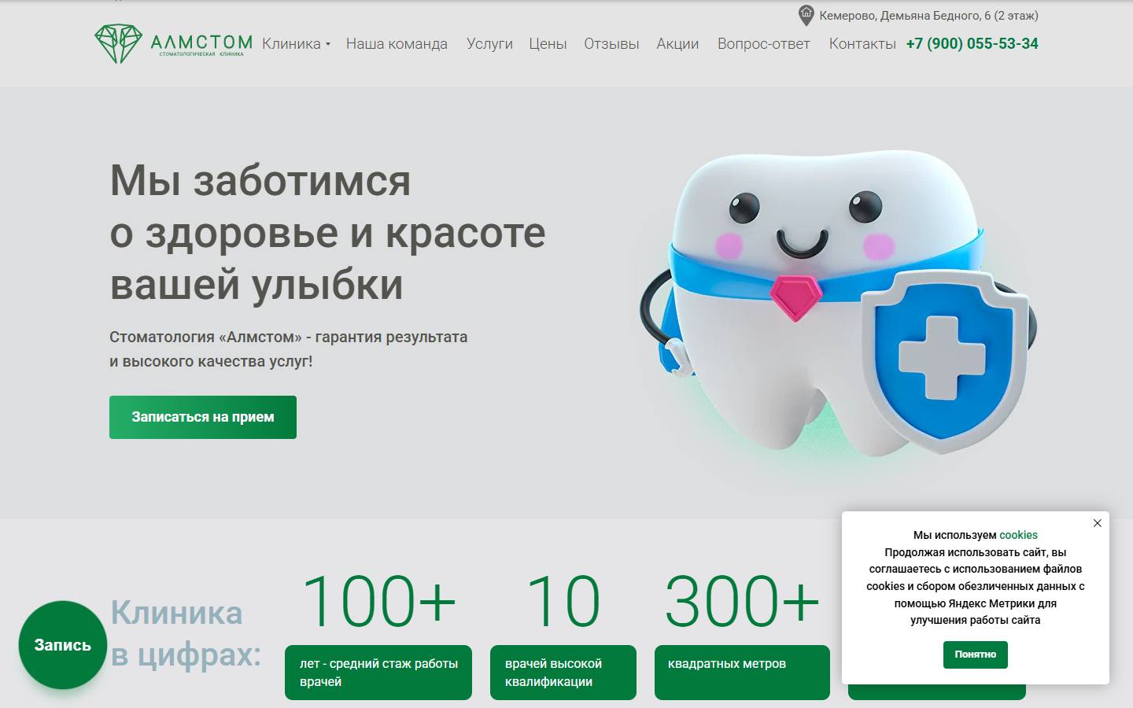View the Акции page
1133x708 pixels.
677,44
